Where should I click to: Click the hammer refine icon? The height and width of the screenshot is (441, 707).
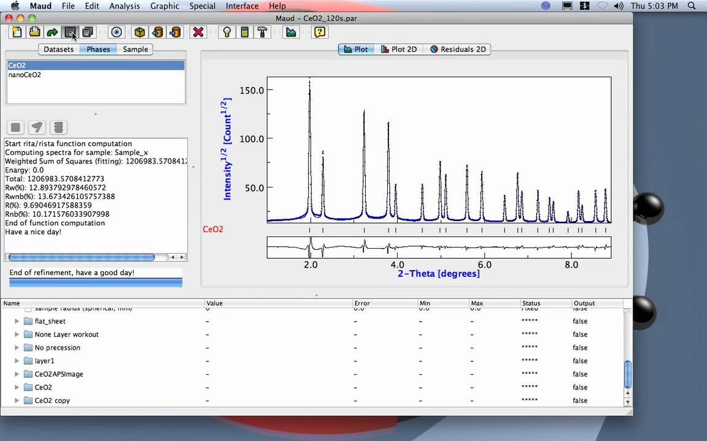tap(263, 32)
